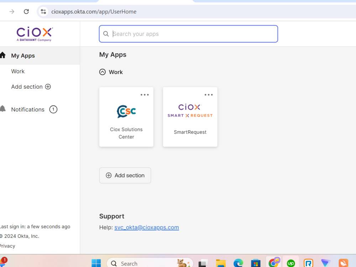This screenshot has height=267, width=356.
Task: Select Work in the sidebar
Action: click(x=18, y=71)
